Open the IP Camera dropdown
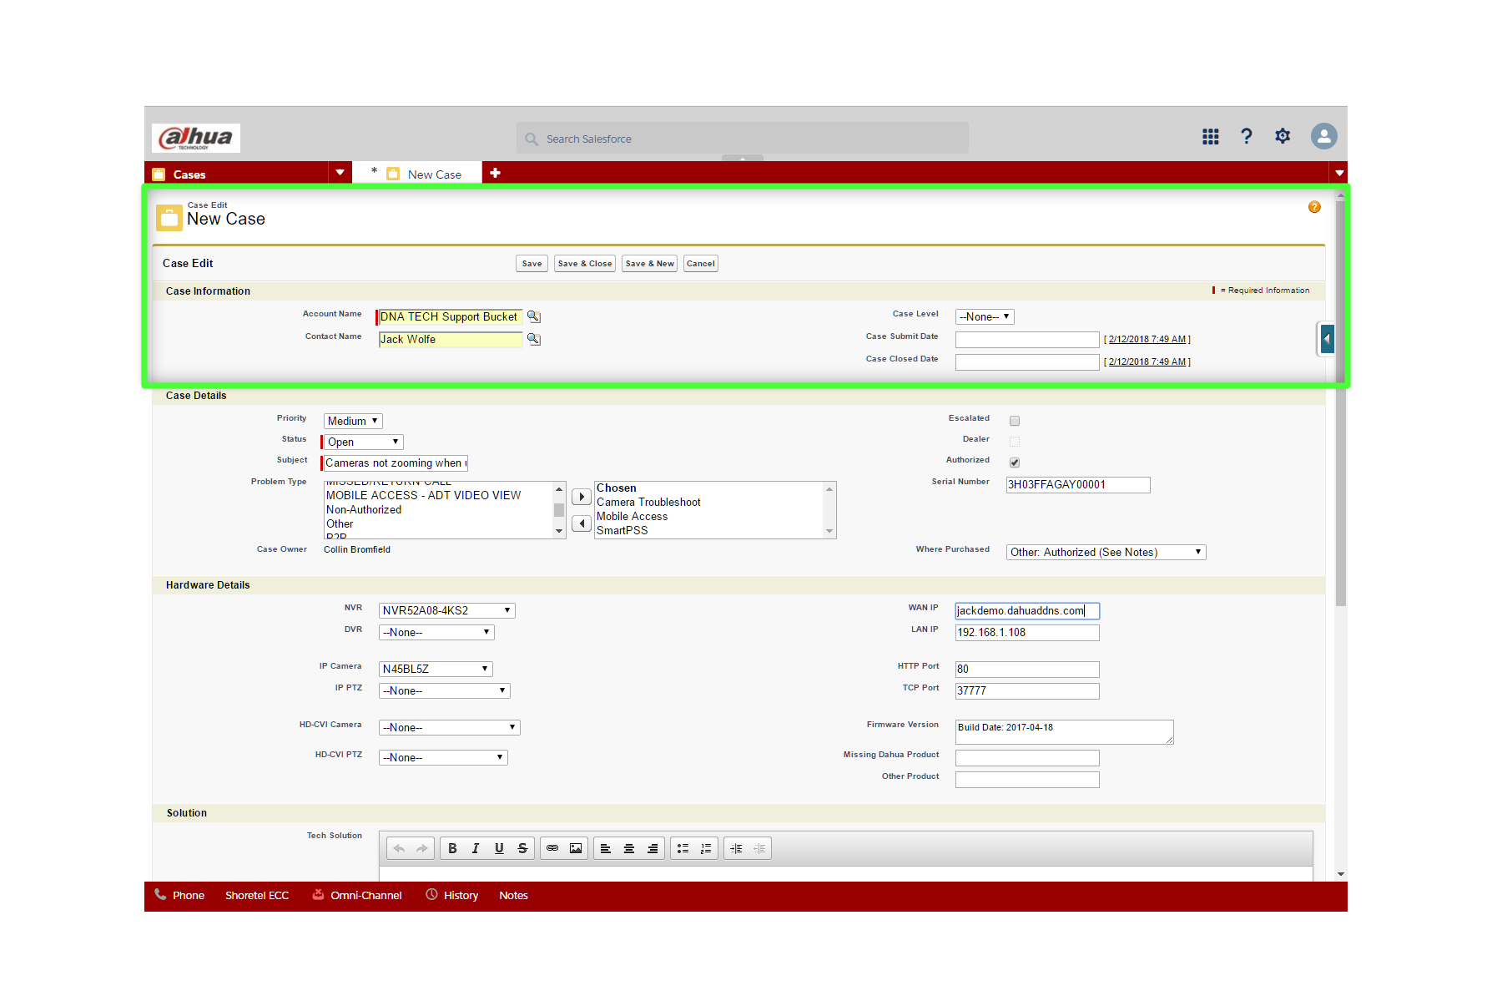This screenshot has height=1006, width=1502. (436, 669)
